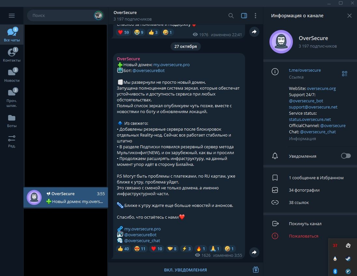Open the Новости folder
Screen dimensions: 357x276
click(12, 75)
